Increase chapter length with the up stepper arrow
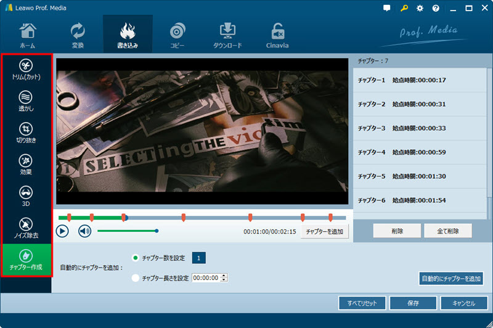493x328 pixels. [224, 276]
